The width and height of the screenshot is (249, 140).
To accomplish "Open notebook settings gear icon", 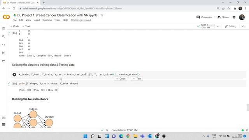I will click(x=234, y=17).
